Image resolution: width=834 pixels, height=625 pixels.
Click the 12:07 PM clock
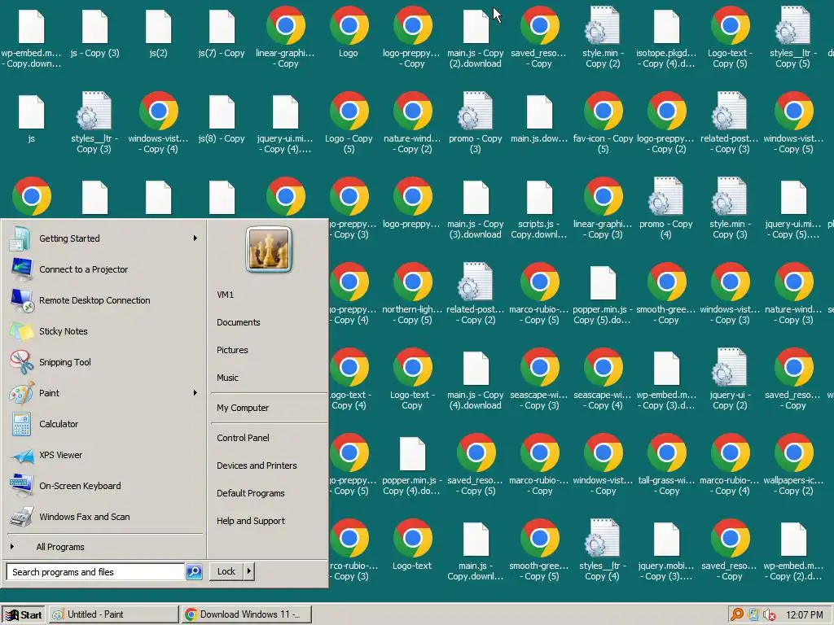804,615
